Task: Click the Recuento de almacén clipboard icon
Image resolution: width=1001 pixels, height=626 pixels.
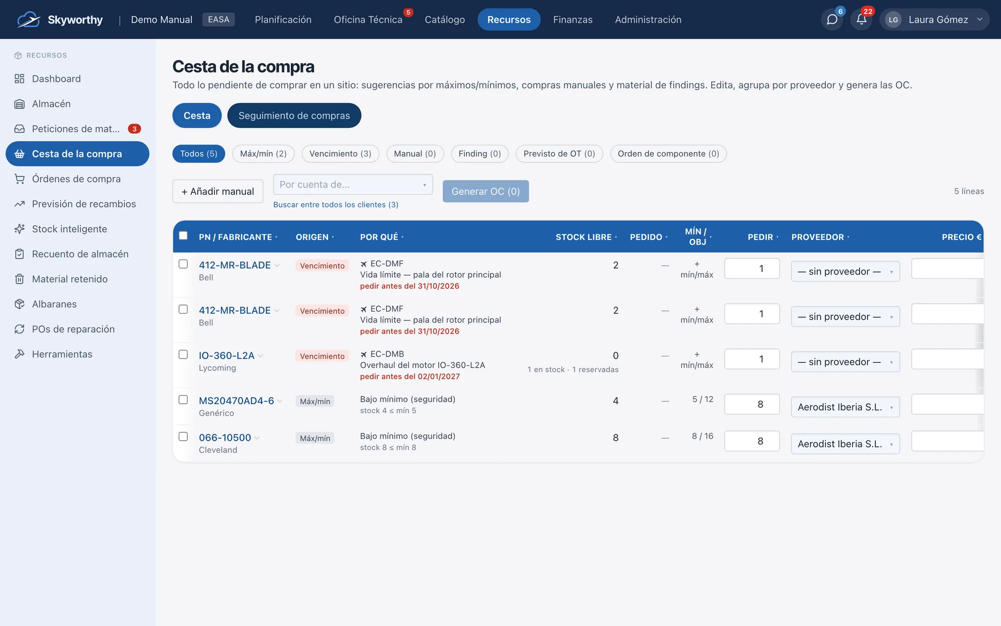Action: tap(20, 254)
